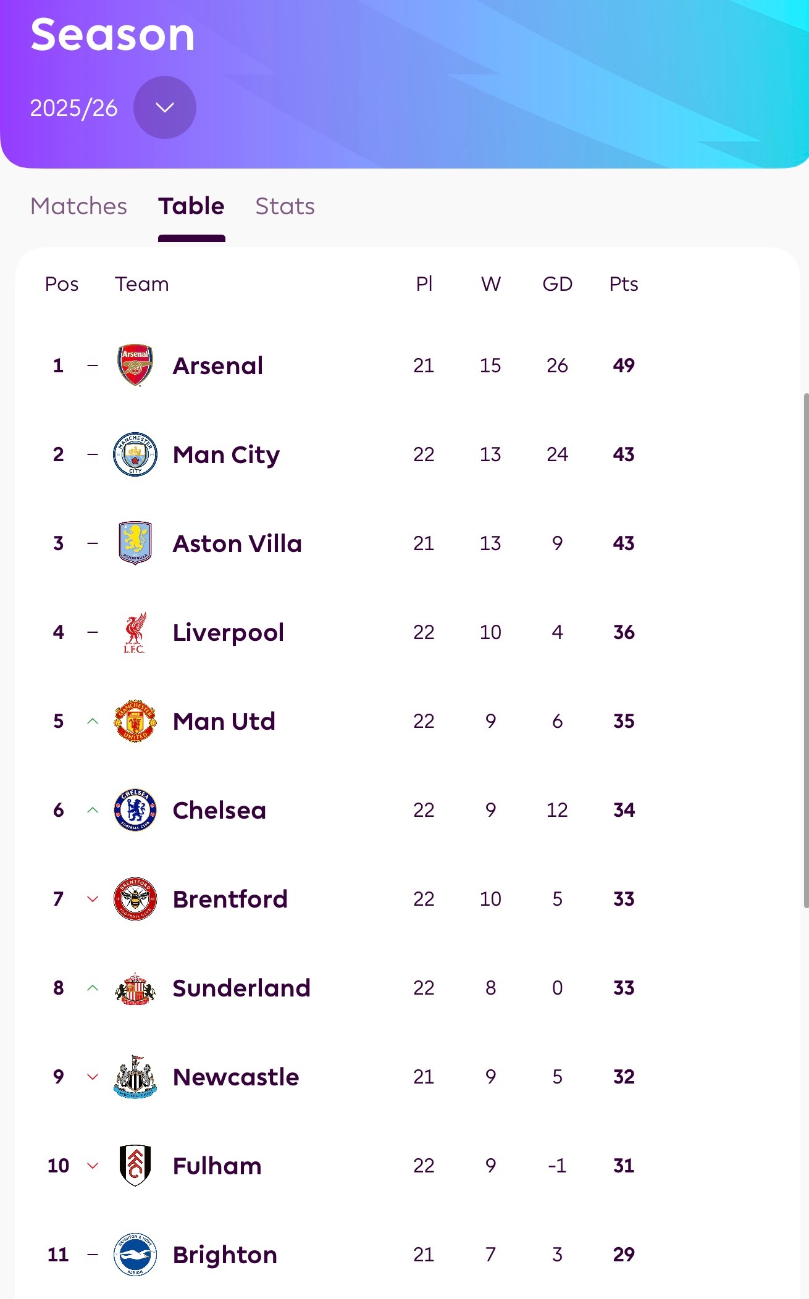This screenshot has height=1299, width=809.
Task: Select the Newcastle club crest
Action: [135, 1077]
